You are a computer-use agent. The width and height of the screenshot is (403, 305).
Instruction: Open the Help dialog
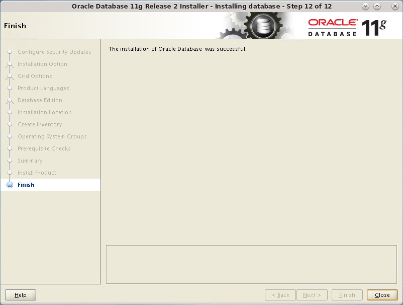[x=21, y=295]
